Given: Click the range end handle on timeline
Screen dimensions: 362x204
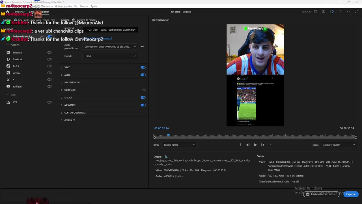Looking at the screenshot, I should [x=356, y=138].
